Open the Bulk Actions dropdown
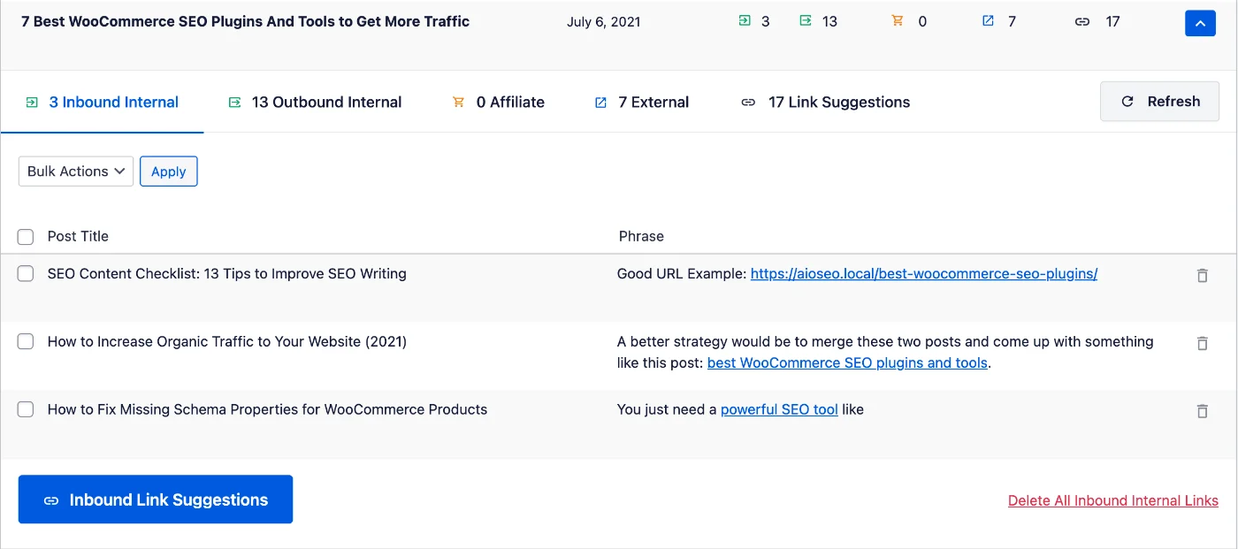 (76, 172)
